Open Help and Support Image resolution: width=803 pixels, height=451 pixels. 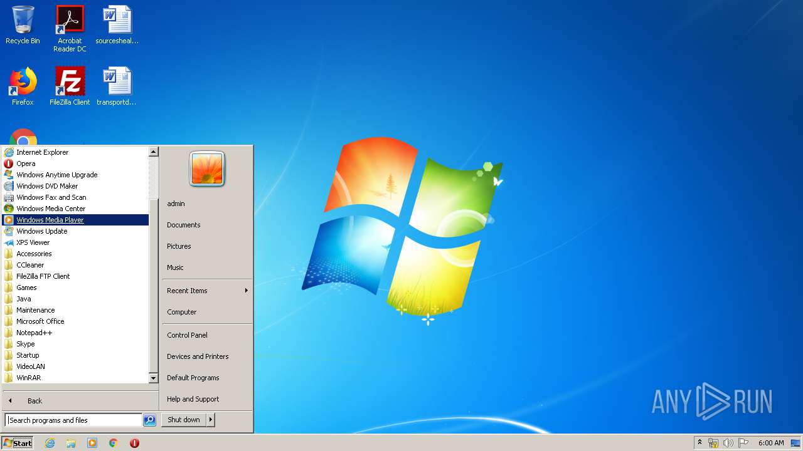(x=207, y=399)
